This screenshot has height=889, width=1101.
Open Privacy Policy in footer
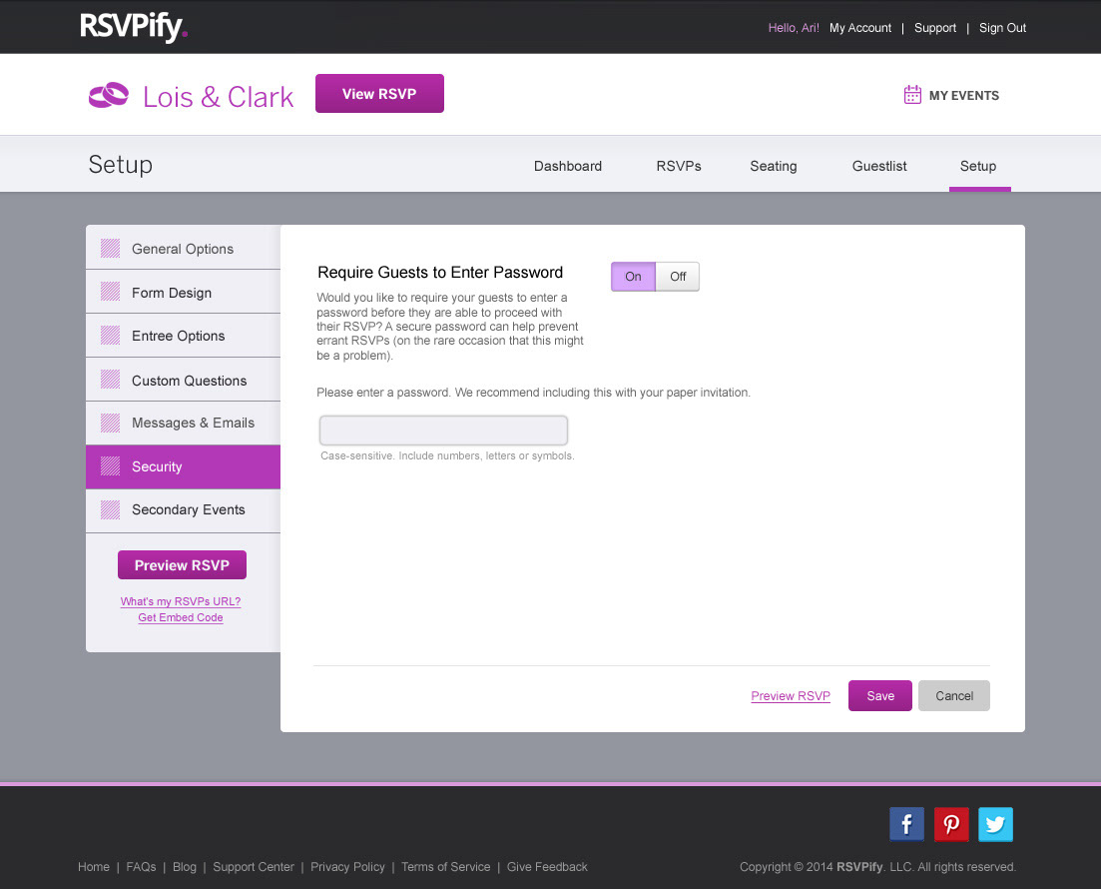coord(347,866)
